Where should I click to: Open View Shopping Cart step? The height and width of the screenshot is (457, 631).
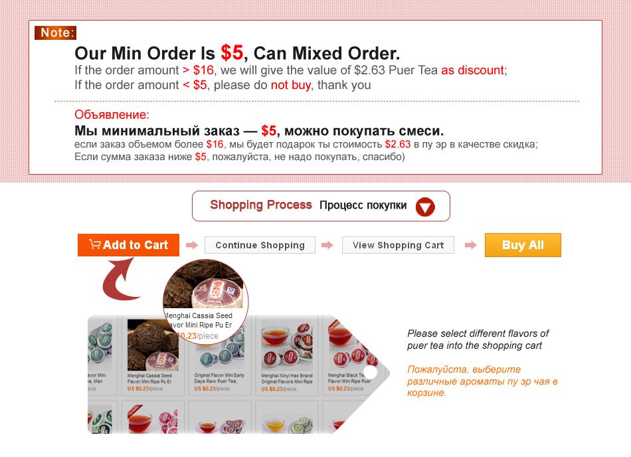(x=398, y=245)
